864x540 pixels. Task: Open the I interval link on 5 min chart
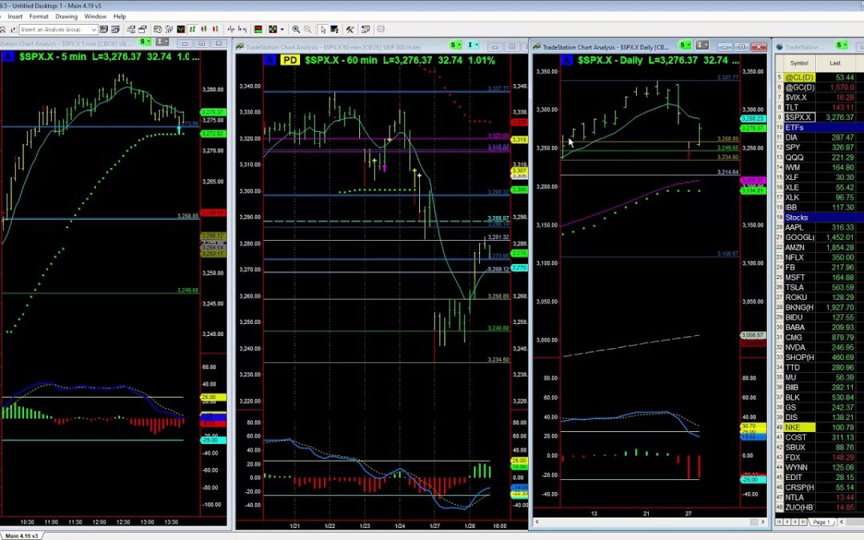pos(162,42)
